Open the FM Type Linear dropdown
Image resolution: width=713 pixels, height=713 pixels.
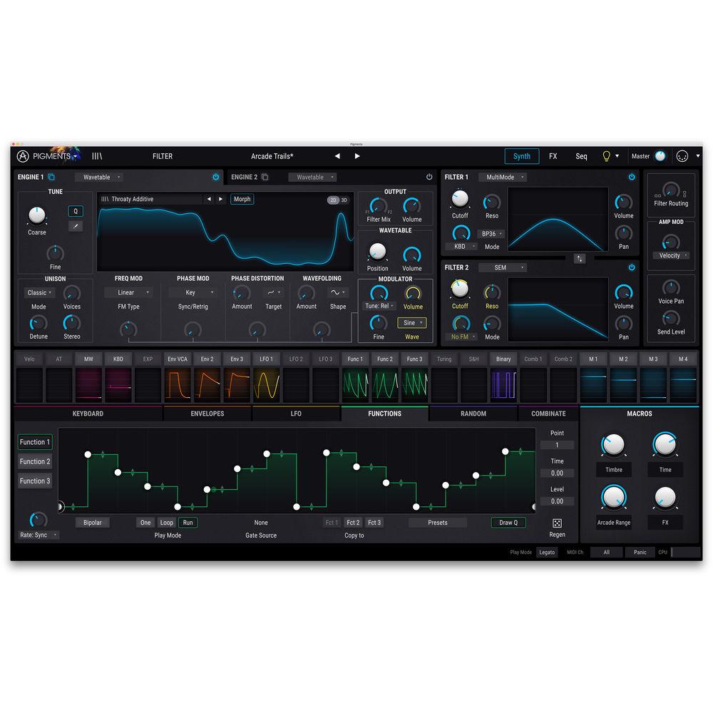pos(128,292)
